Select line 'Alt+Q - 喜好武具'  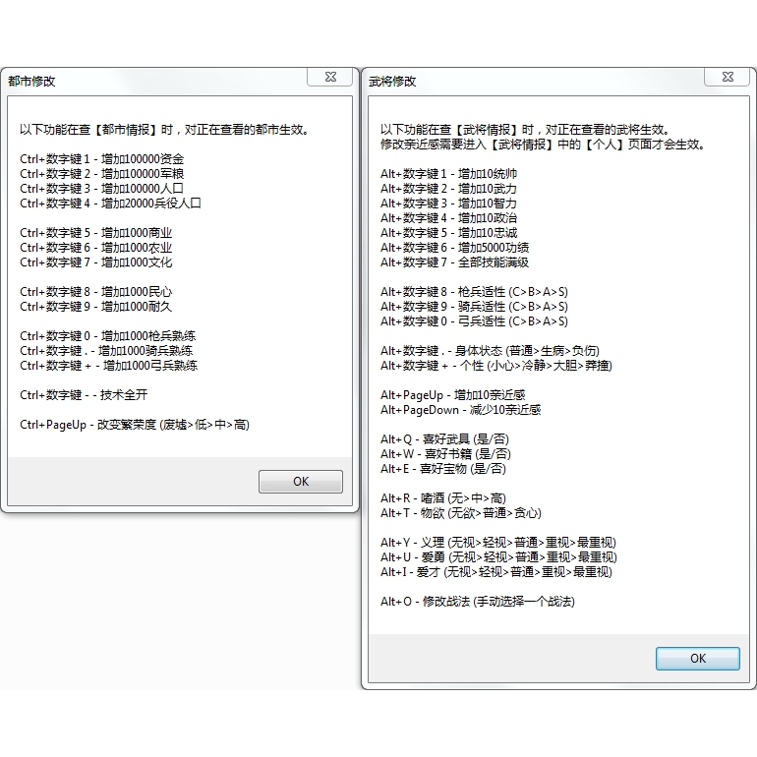tap(444, 439)
